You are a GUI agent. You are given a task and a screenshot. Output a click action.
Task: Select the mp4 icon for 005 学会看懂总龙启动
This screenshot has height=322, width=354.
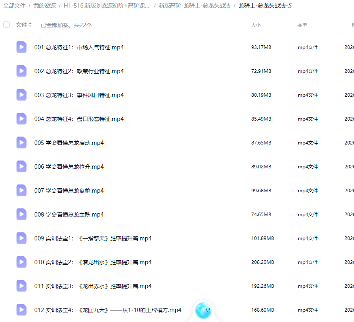[22, 142]
